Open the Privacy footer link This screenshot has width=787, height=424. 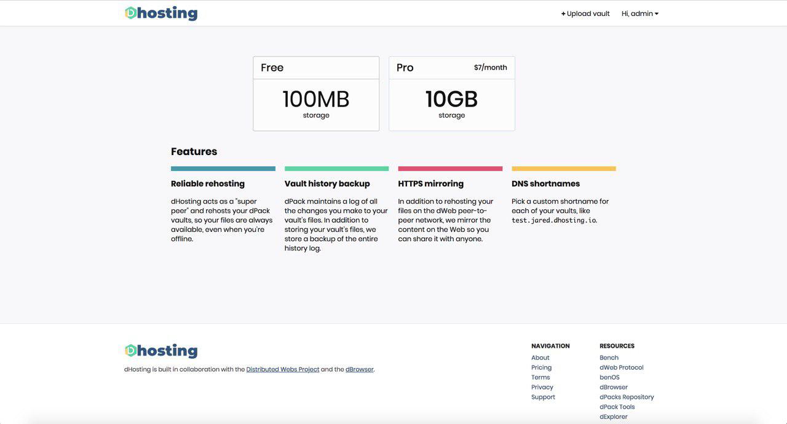tap(542, 387)
